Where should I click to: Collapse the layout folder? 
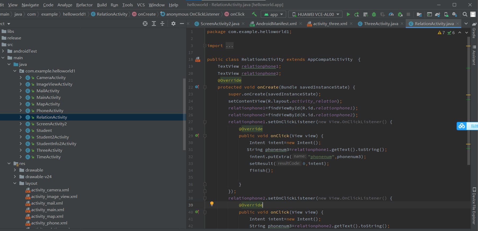click(15, 183)
